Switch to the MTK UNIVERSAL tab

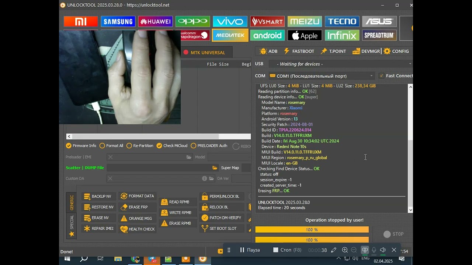204,53
